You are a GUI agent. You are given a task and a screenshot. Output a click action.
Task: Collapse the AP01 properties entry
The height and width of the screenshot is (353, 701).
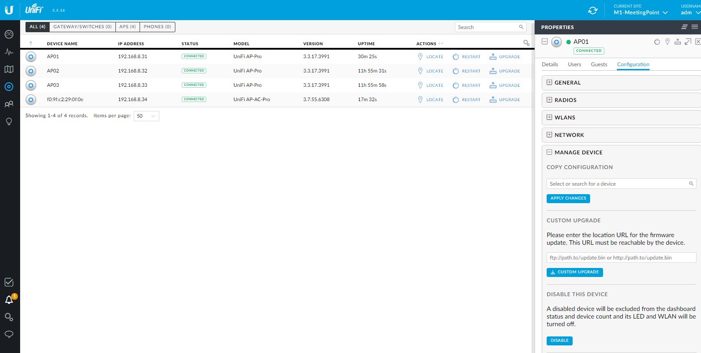(x=544, y=42)
